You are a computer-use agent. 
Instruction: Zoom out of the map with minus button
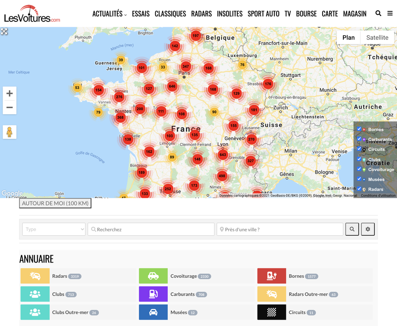[x=9, y=107]
